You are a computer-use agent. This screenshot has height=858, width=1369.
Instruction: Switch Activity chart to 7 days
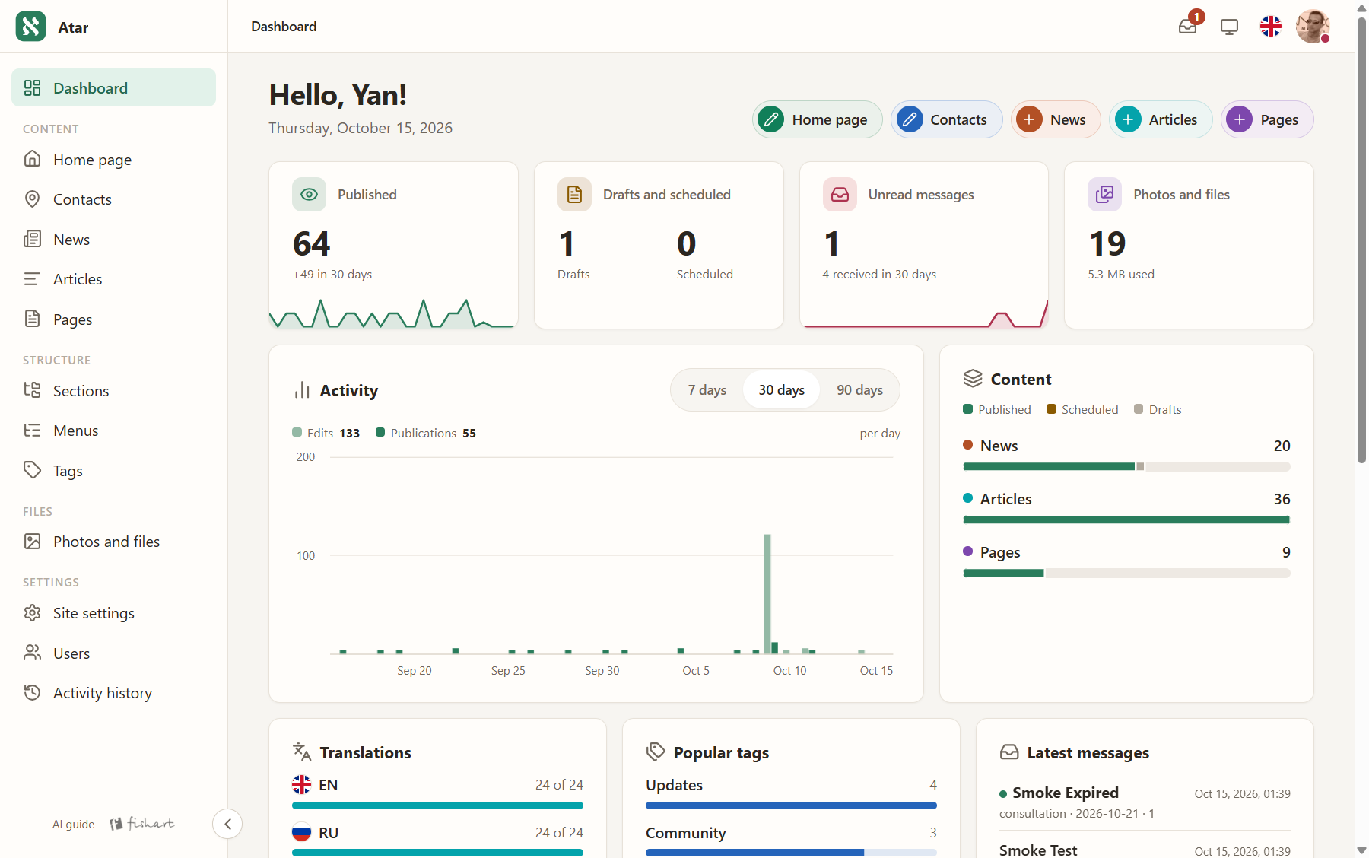point(707,390)
